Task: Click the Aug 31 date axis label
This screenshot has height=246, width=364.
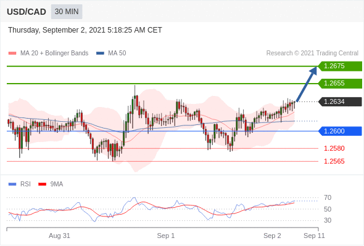Action: pos(59,236)
